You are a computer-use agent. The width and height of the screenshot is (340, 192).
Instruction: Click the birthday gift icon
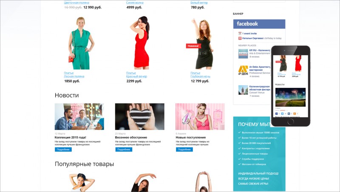coord(240,38)
